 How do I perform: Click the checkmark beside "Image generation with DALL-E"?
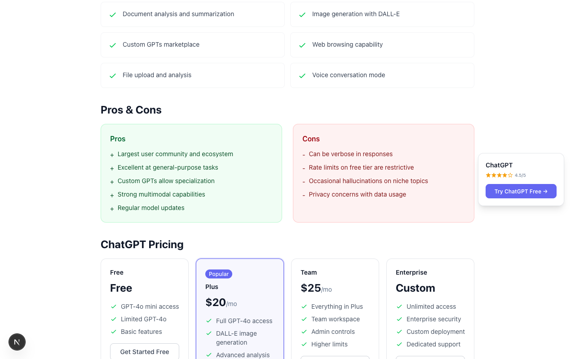coord(302,14)
